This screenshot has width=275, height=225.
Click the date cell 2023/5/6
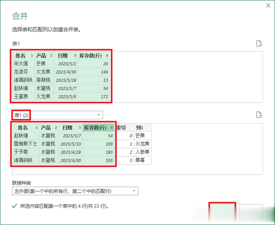(x=66, y=96)
